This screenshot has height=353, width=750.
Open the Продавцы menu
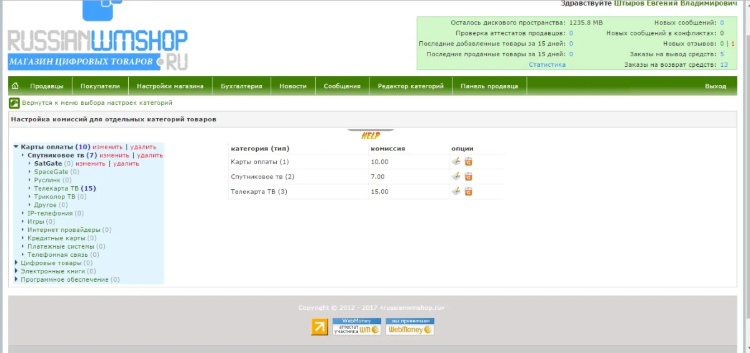pos(47,86)
